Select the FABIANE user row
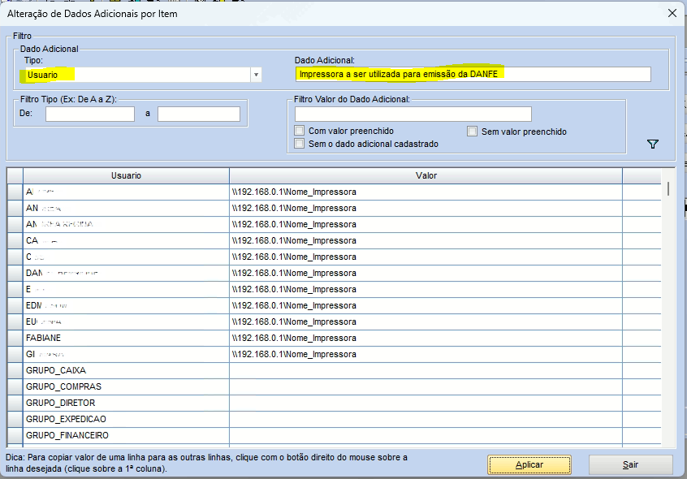 (126, 338)
